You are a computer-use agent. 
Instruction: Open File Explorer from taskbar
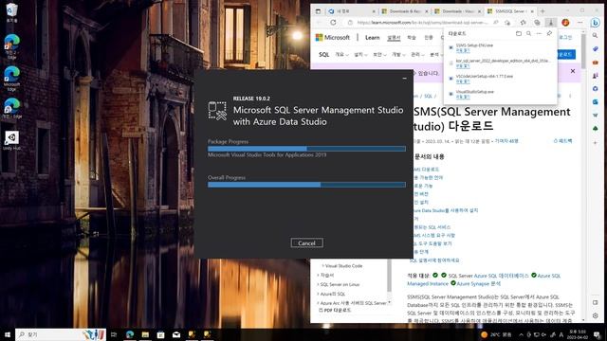pyautogui.click(x=145, y=334)
